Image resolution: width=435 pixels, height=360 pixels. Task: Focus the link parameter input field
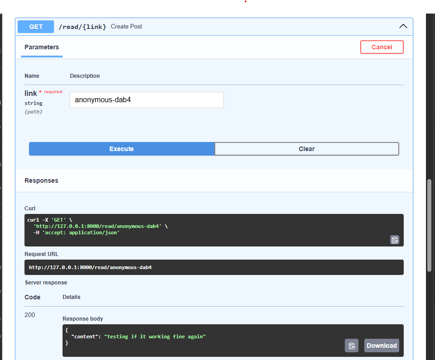click(146, 100)
